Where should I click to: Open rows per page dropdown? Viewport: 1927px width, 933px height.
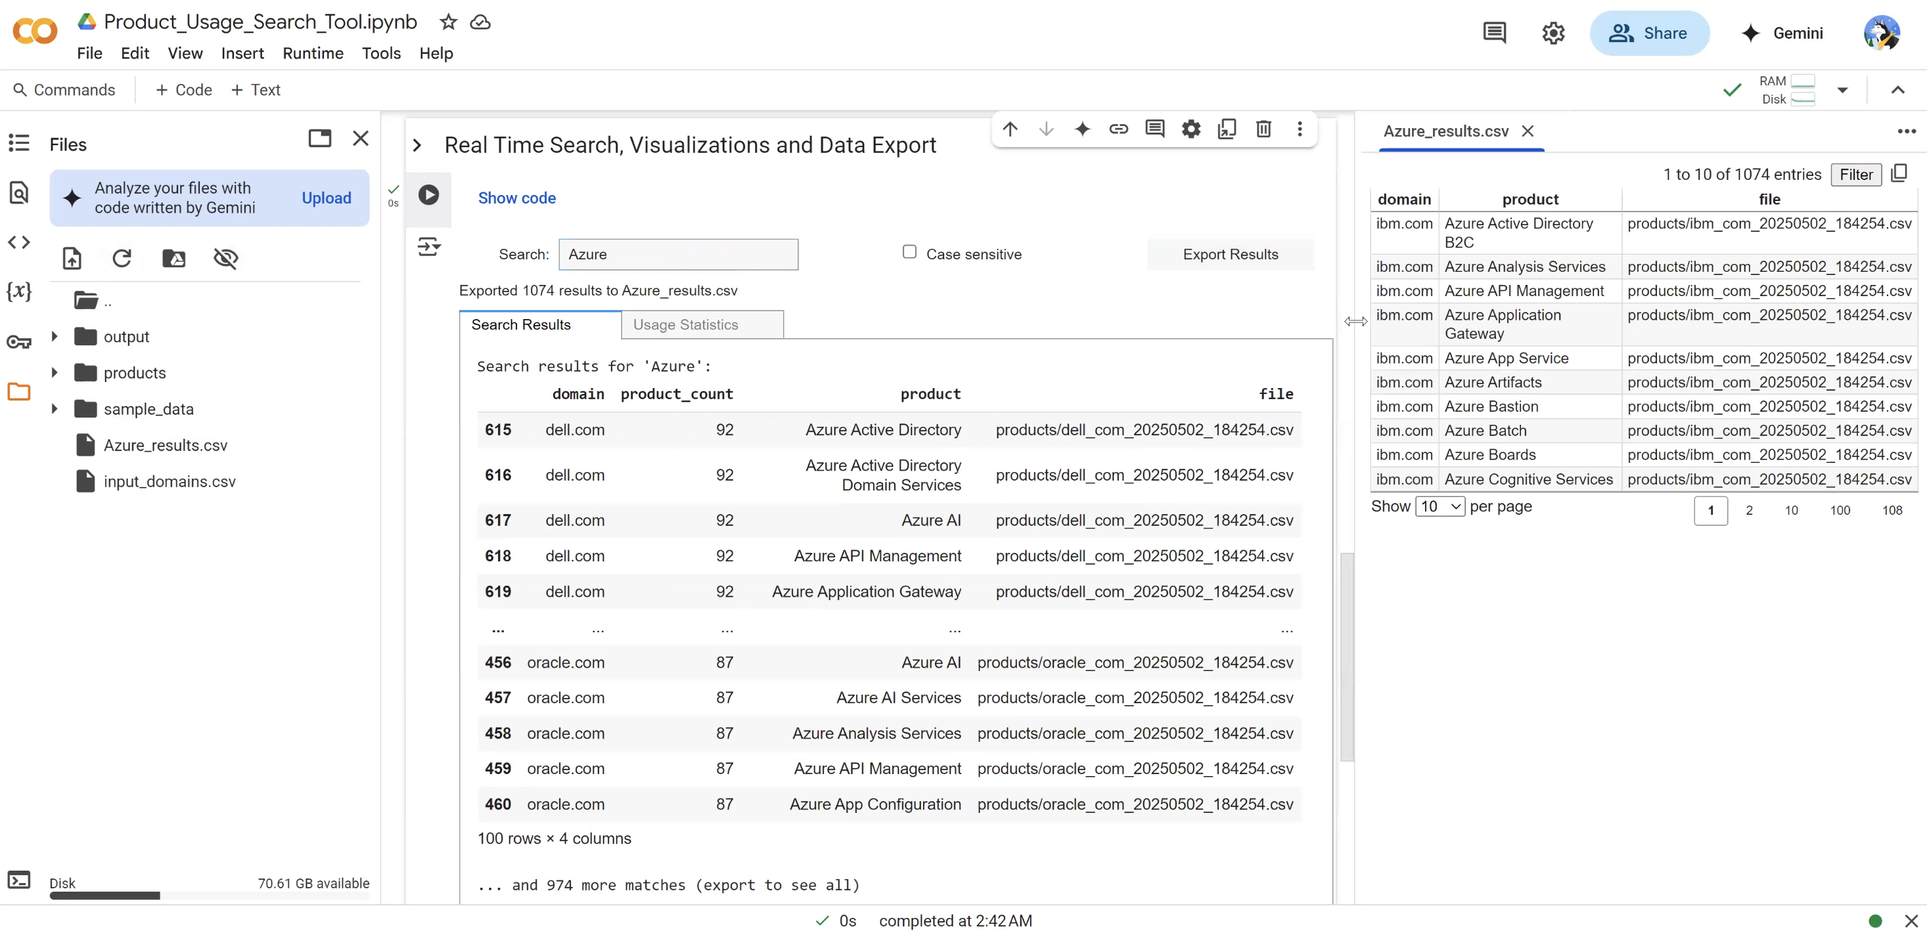(1440, 507)
